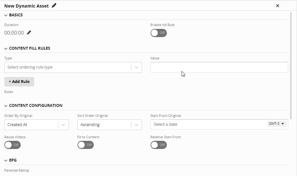Click the + Add Rule button

coord(19,82)
